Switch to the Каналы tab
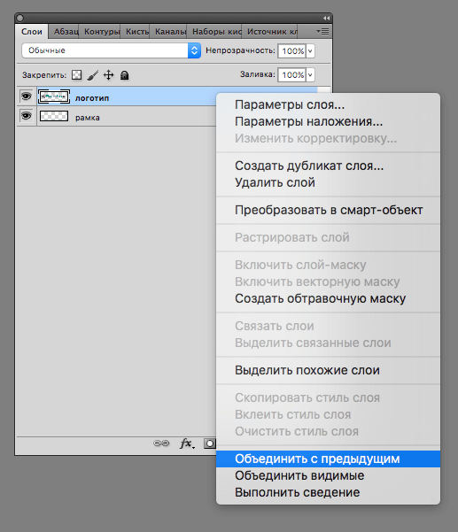 click(169, 32)
